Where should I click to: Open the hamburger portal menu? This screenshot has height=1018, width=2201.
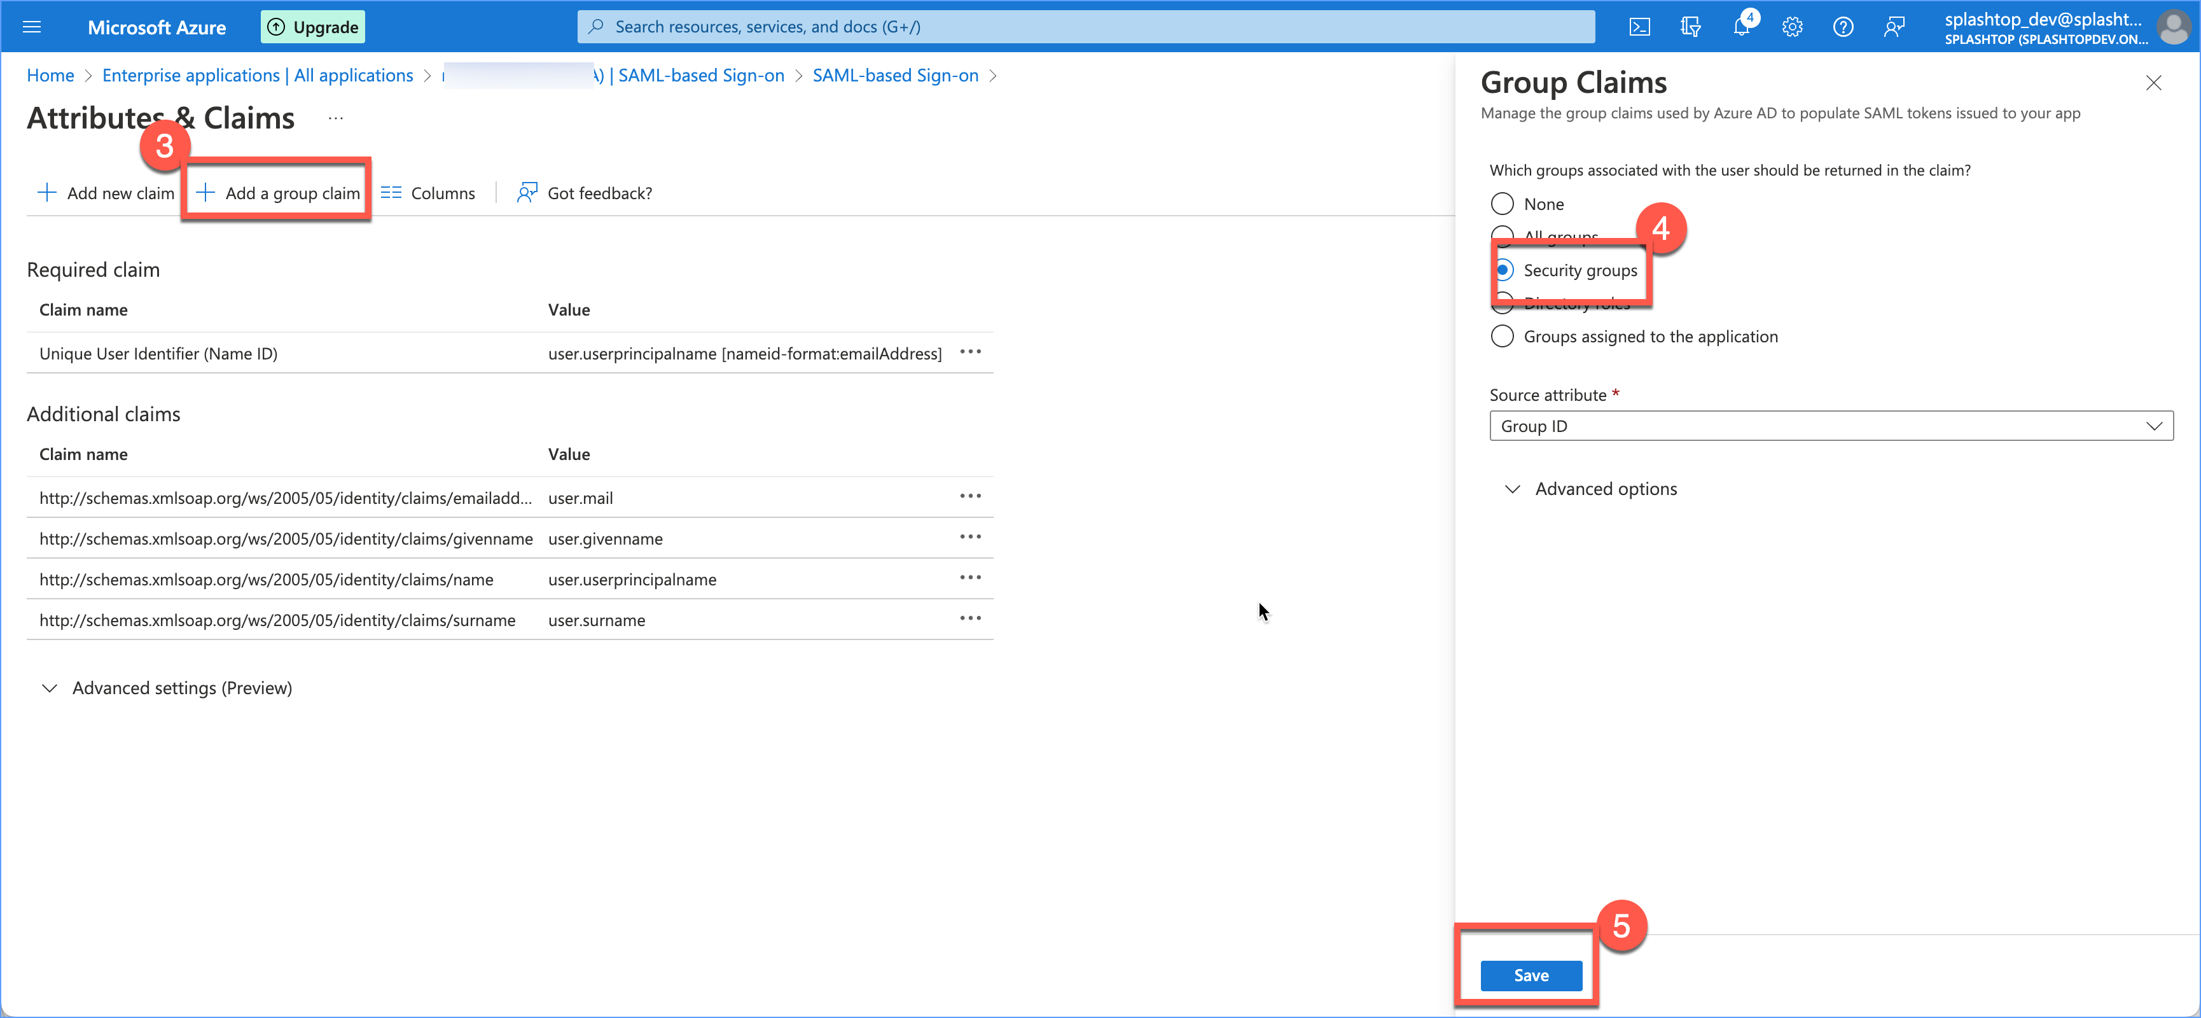pos(32,27)
